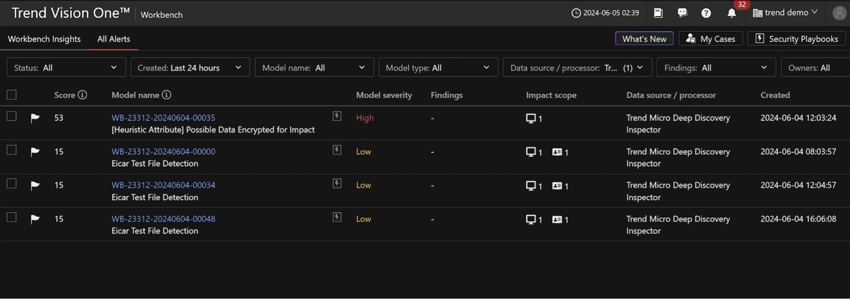This screenshot has height=301, width=850.
Task: Click the score value 53
Action: tap(59, 118)
